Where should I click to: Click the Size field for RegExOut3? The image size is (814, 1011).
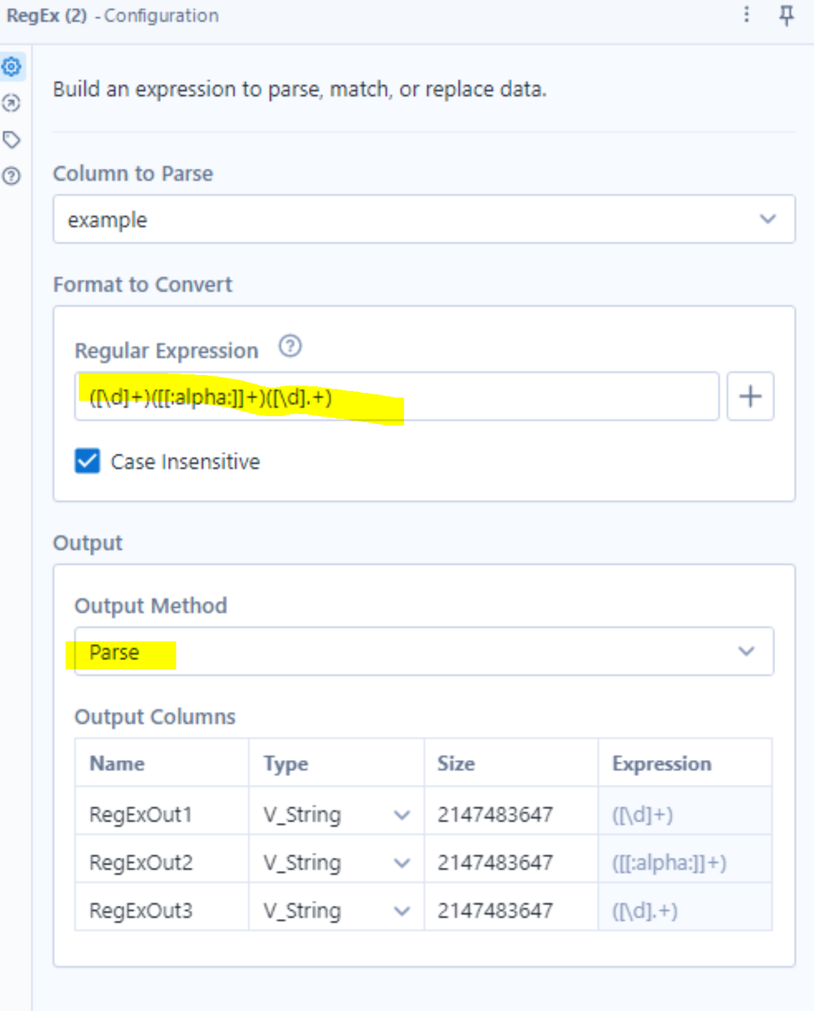tap(510, 911)
